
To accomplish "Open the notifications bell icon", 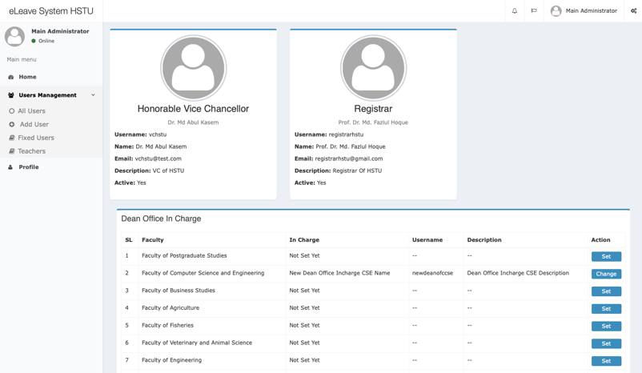I will coord(514,11).
